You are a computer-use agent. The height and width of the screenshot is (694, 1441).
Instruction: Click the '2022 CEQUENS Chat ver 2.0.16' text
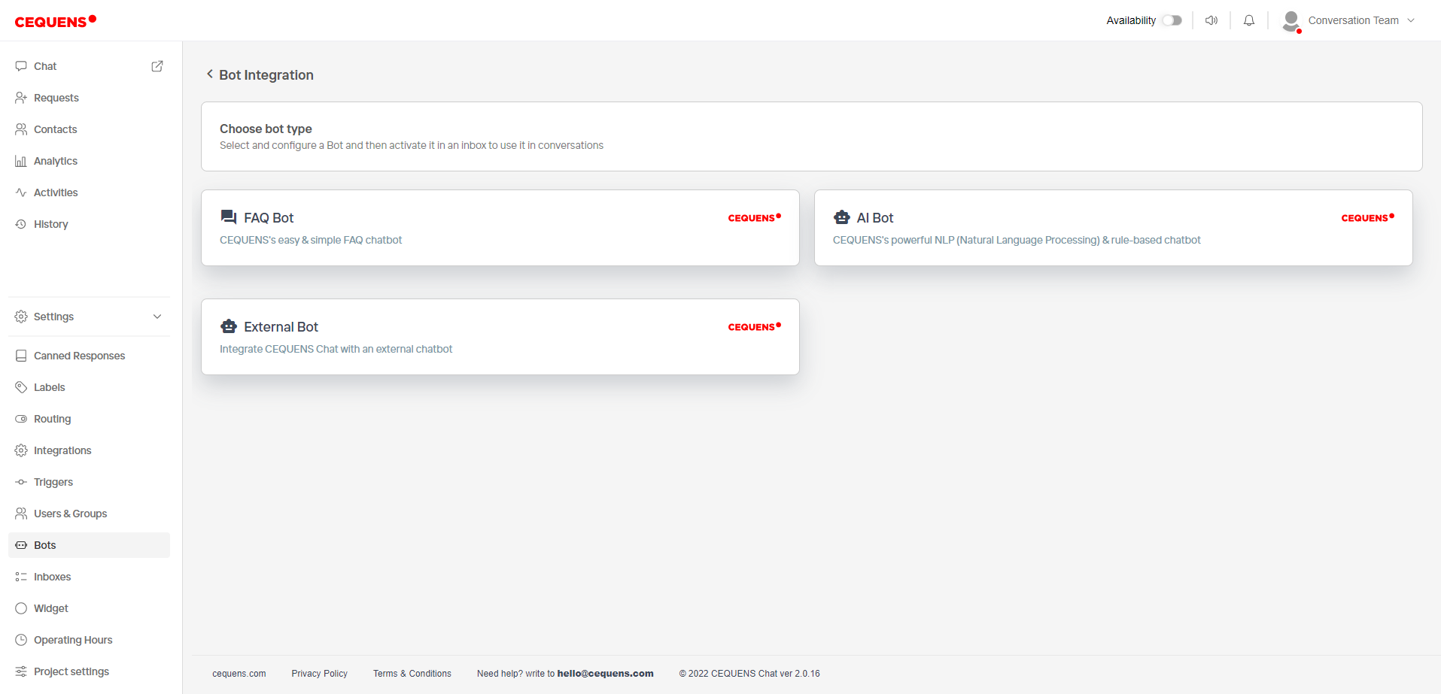tap(749, 674)
